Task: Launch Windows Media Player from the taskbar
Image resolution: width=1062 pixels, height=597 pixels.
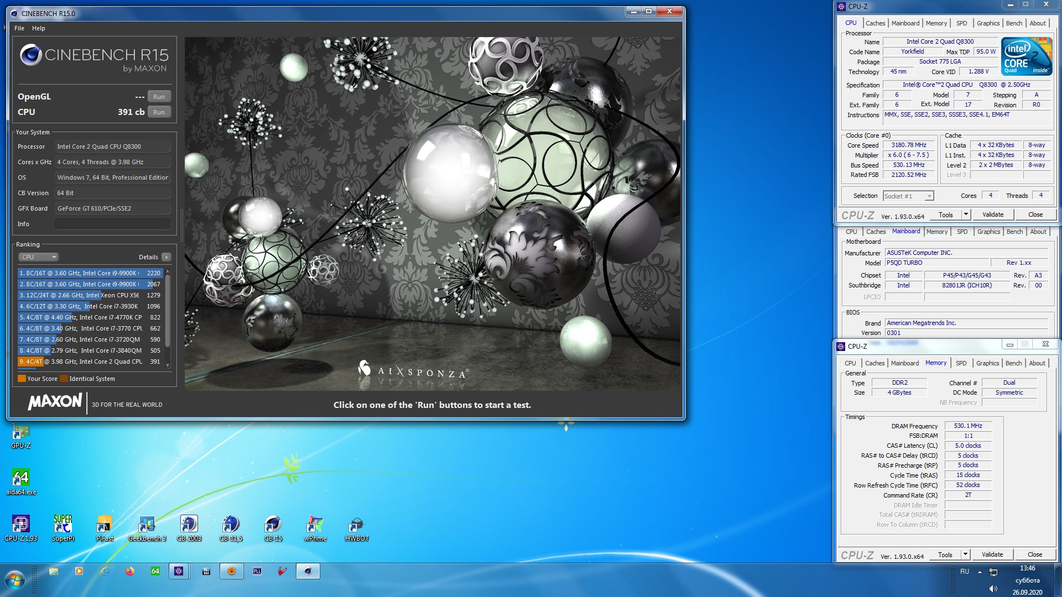Action: click(79, 572)
